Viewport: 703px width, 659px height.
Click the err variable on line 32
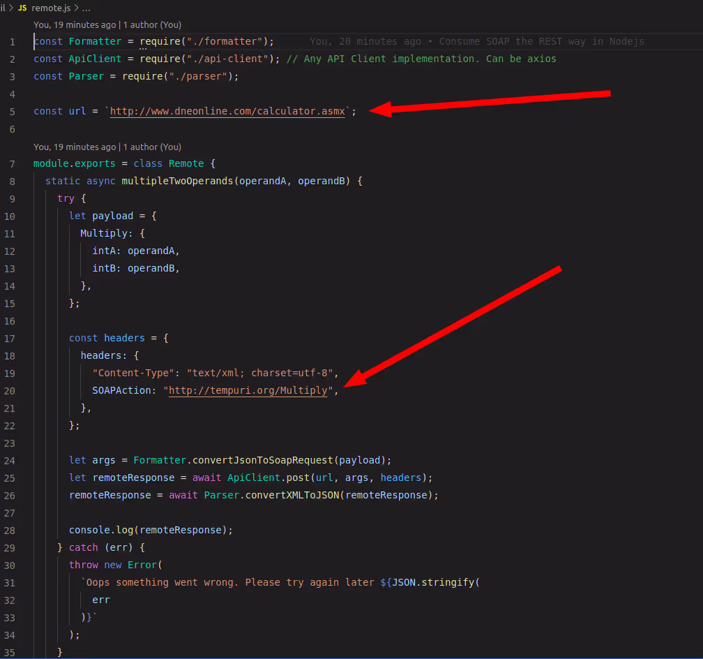pos(101,600)
